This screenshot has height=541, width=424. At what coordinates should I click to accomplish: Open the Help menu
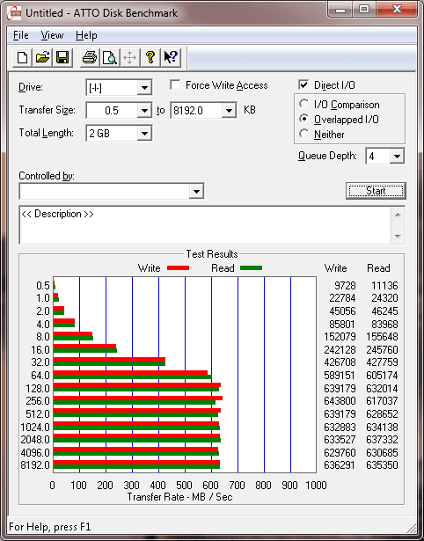pos(86,35)
